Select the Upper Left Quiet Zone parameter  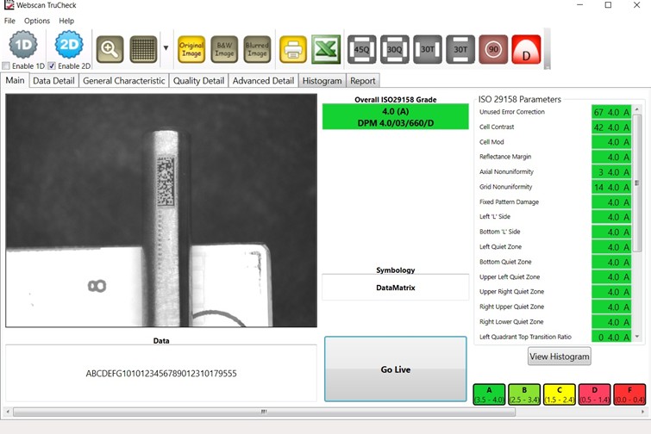pos(554,277)
